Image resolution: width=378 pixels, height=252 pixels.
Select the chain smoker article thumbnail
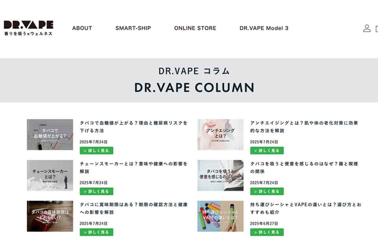[50, 175]
